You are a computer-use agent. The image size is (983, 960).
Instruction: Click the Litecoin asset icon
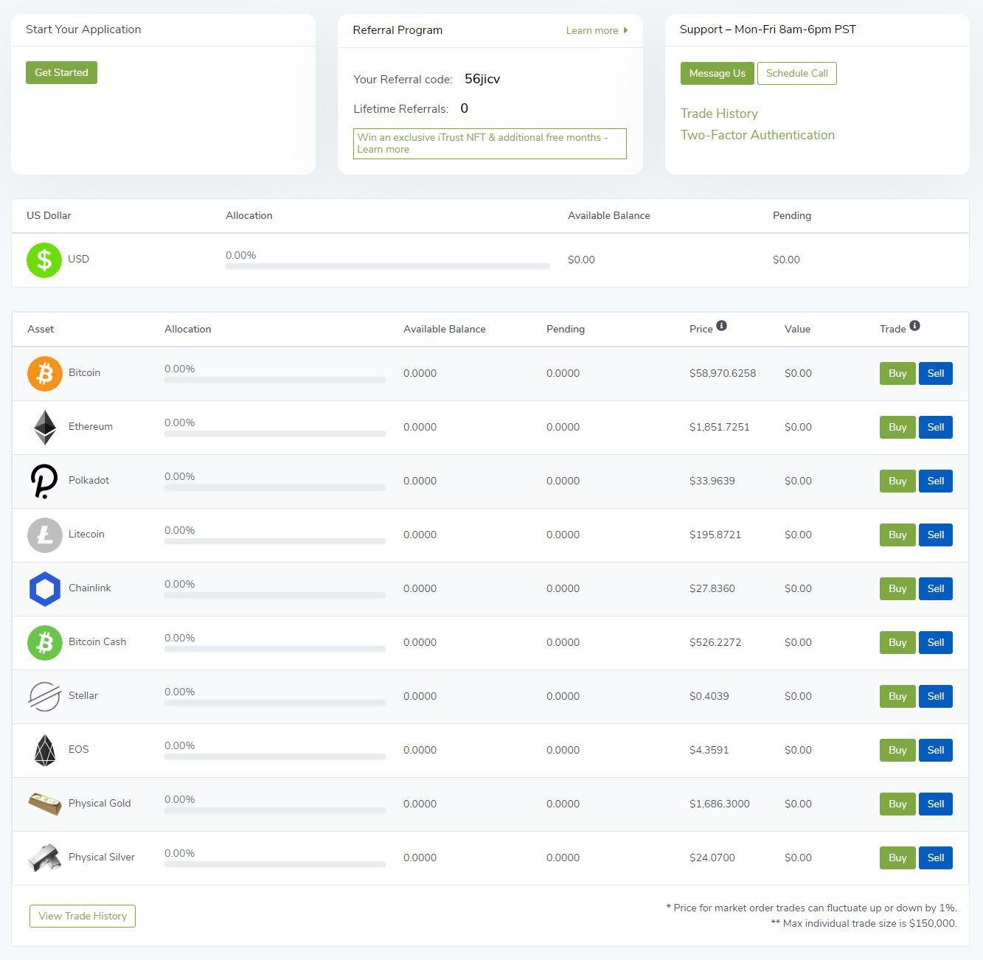pos(44,535)
